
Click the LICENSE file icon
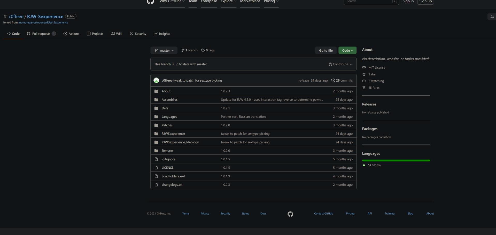[x=156, y=168]
